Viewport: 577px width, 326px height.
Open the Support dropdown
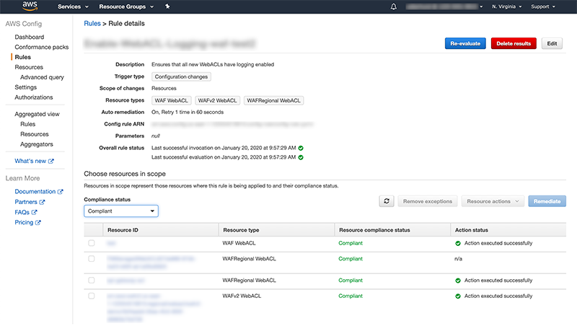coord(543,6)
